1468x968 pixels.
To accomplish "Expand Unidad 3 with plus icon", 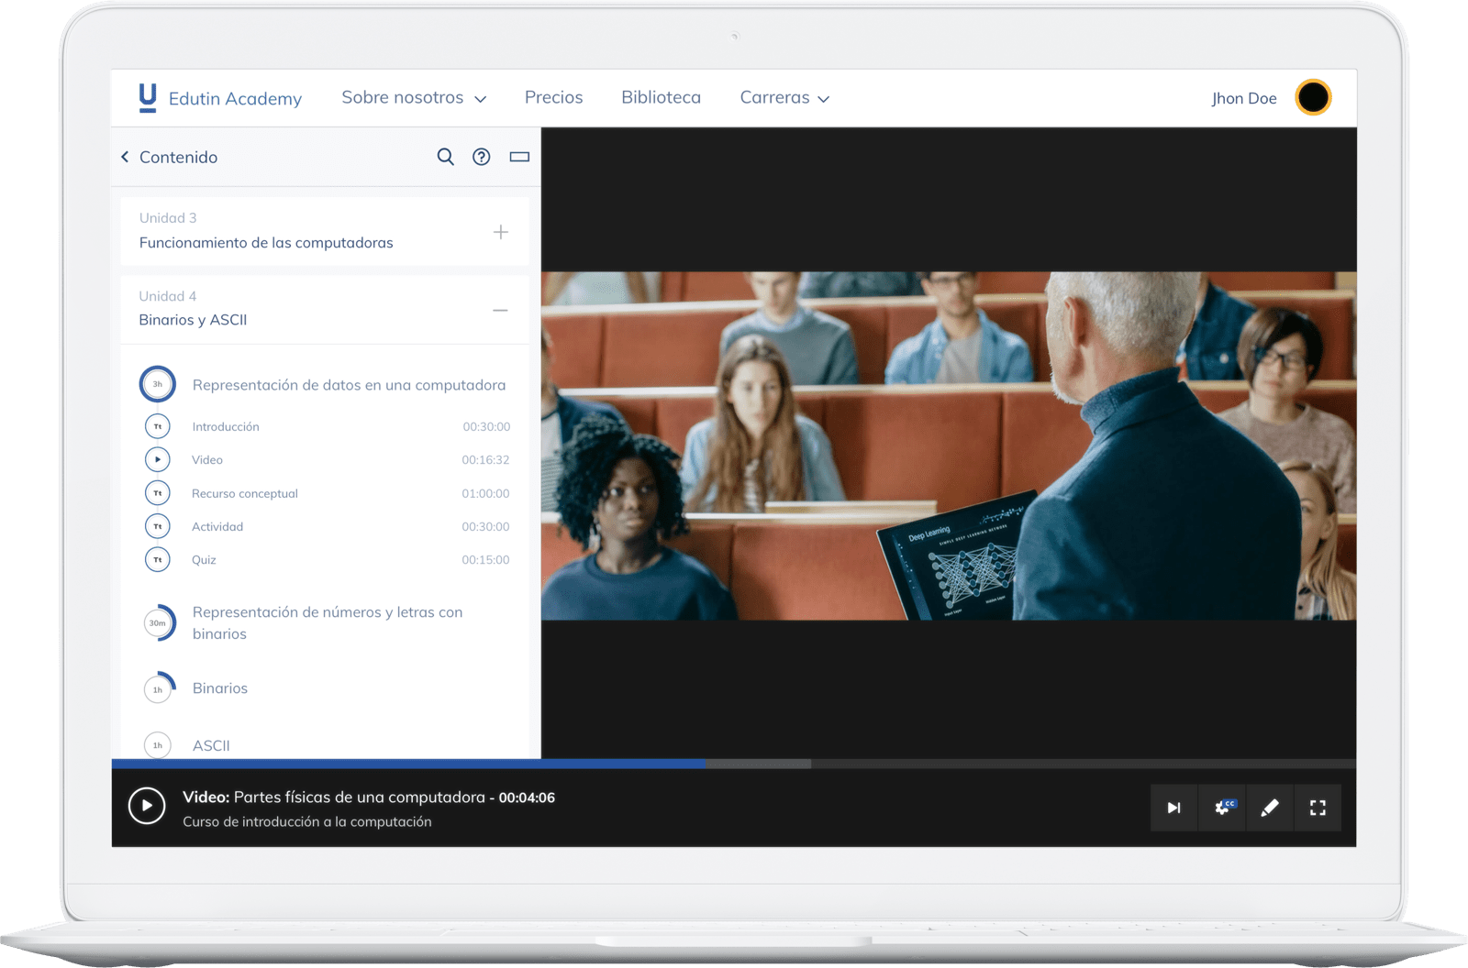I will click(x=501, y=232).
